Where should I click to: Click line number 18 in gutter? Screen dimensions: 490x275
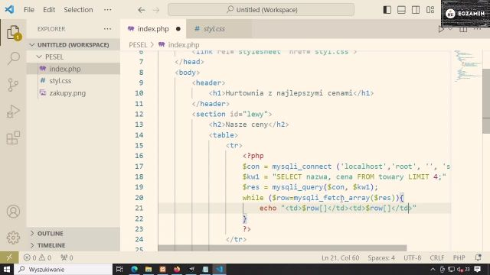click(x=139, y=176)
